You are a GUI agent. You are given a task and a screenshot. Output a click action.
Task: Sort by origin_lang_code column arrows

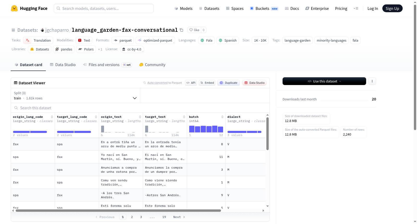[x=52, y=117]
